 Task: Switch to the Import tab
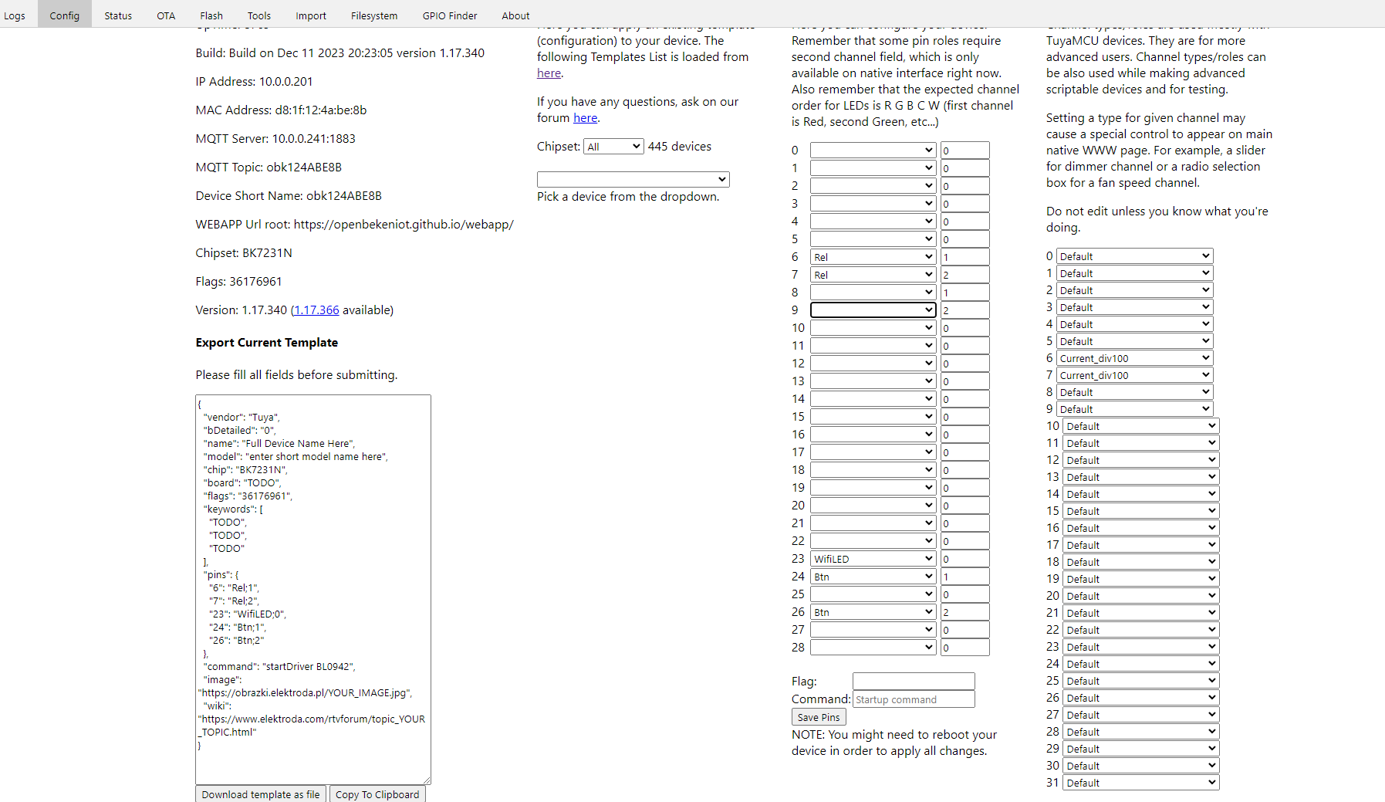tap(311, 15)
